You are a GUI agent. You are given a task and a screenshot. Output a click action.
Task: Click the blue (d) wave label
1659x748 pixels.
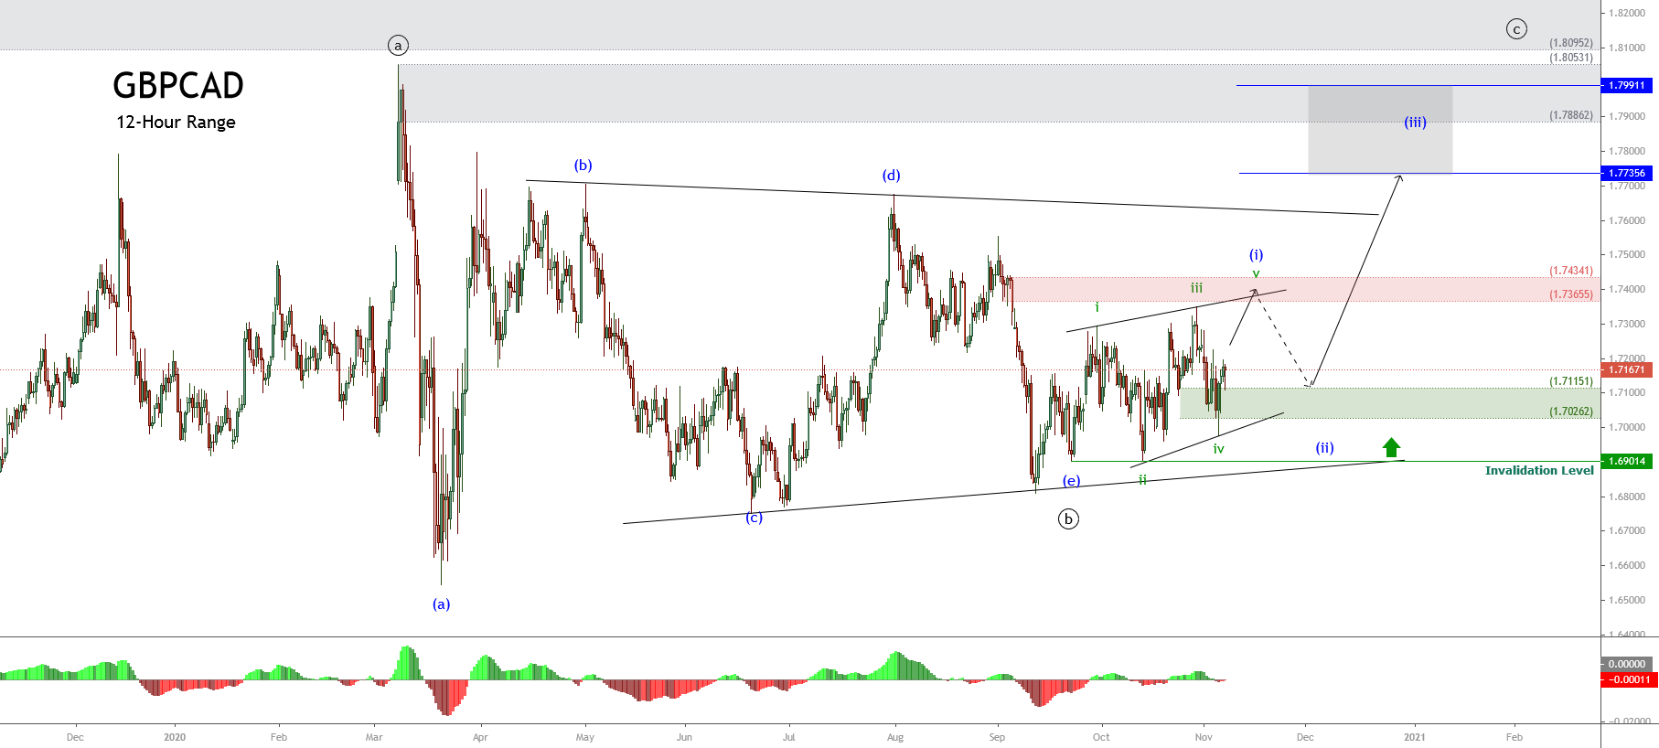pyautogui.click(x=891, y=175)
